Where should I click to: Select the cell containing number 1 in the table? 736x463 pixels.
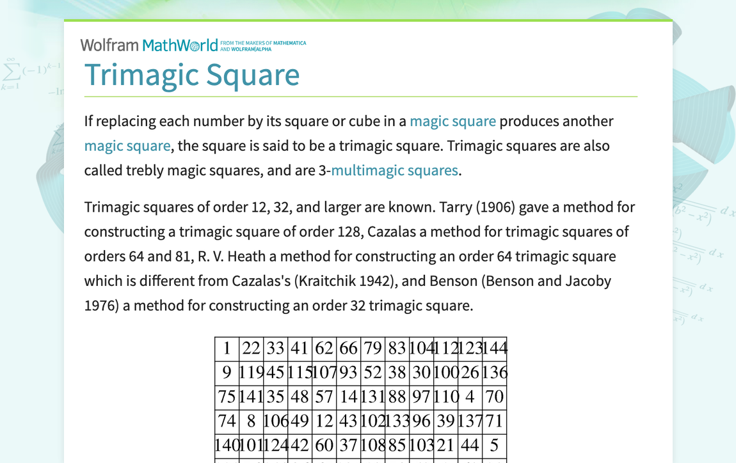point(226,348)
